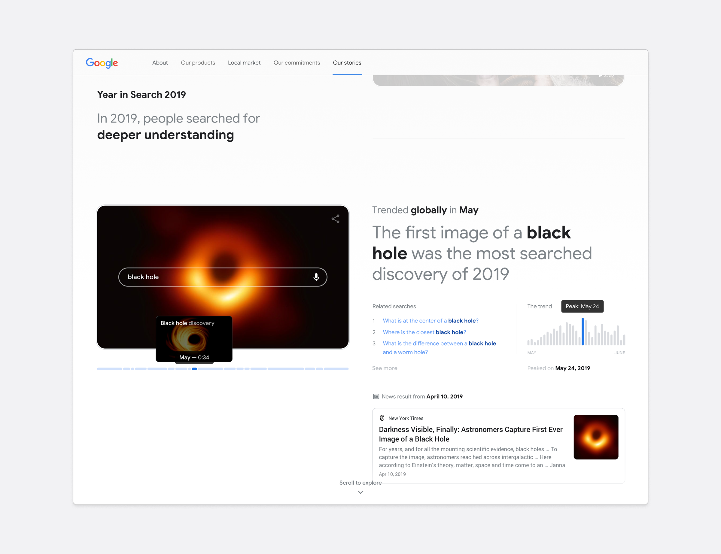Open black hole vs worm hole question

439,348
